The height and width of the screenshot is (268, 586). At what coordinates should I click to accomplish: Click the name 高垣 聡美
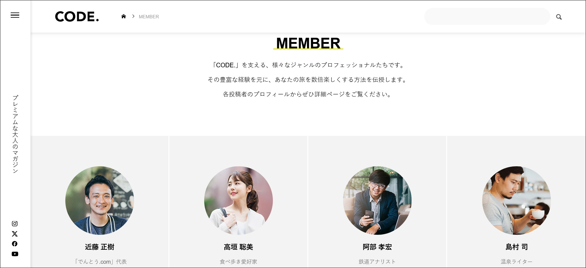[238, 247]
